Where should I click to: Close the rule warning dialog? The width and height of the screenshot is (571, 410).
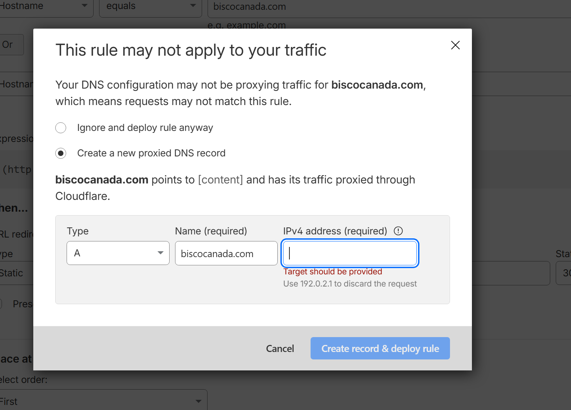455,45
